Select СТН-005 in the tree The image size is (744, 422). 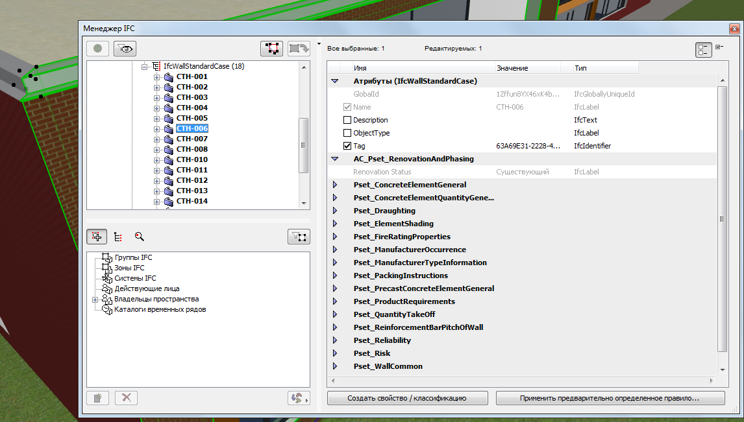point(192,118)
